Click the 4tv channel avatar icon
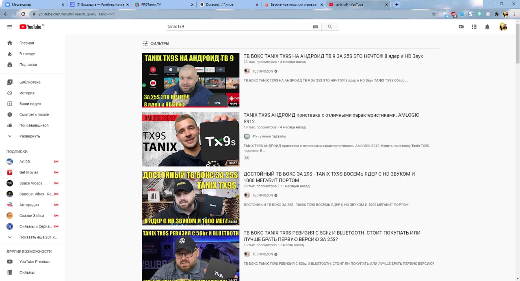Image resolution: width=520 pixels, height=281 pixels. point(247,136)
